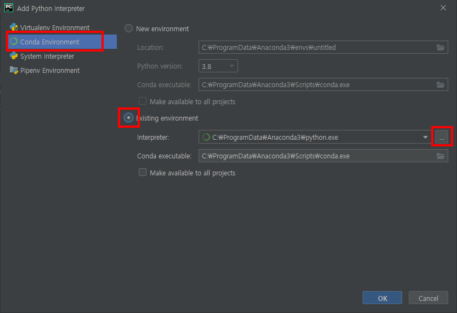Expand the Interpreter path dropdown arrow

click(425, 137)
